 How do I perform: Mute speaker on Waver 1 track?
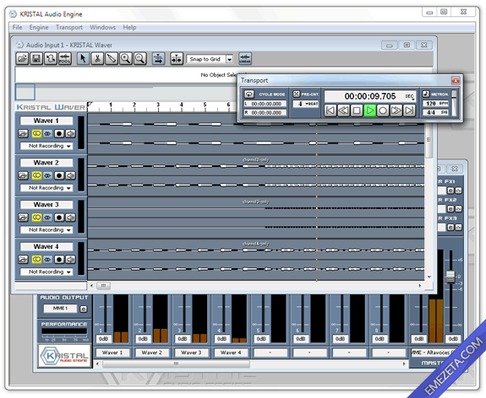[x=71, y=133]
